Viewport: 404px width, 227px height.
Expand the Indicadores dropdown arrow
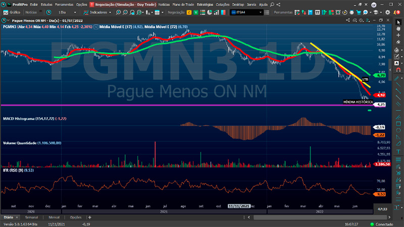pos(110,12)
